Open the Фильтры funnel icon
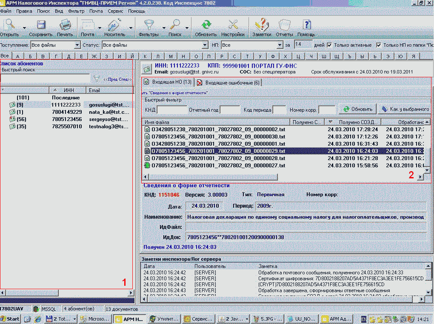 coord(149,25)
